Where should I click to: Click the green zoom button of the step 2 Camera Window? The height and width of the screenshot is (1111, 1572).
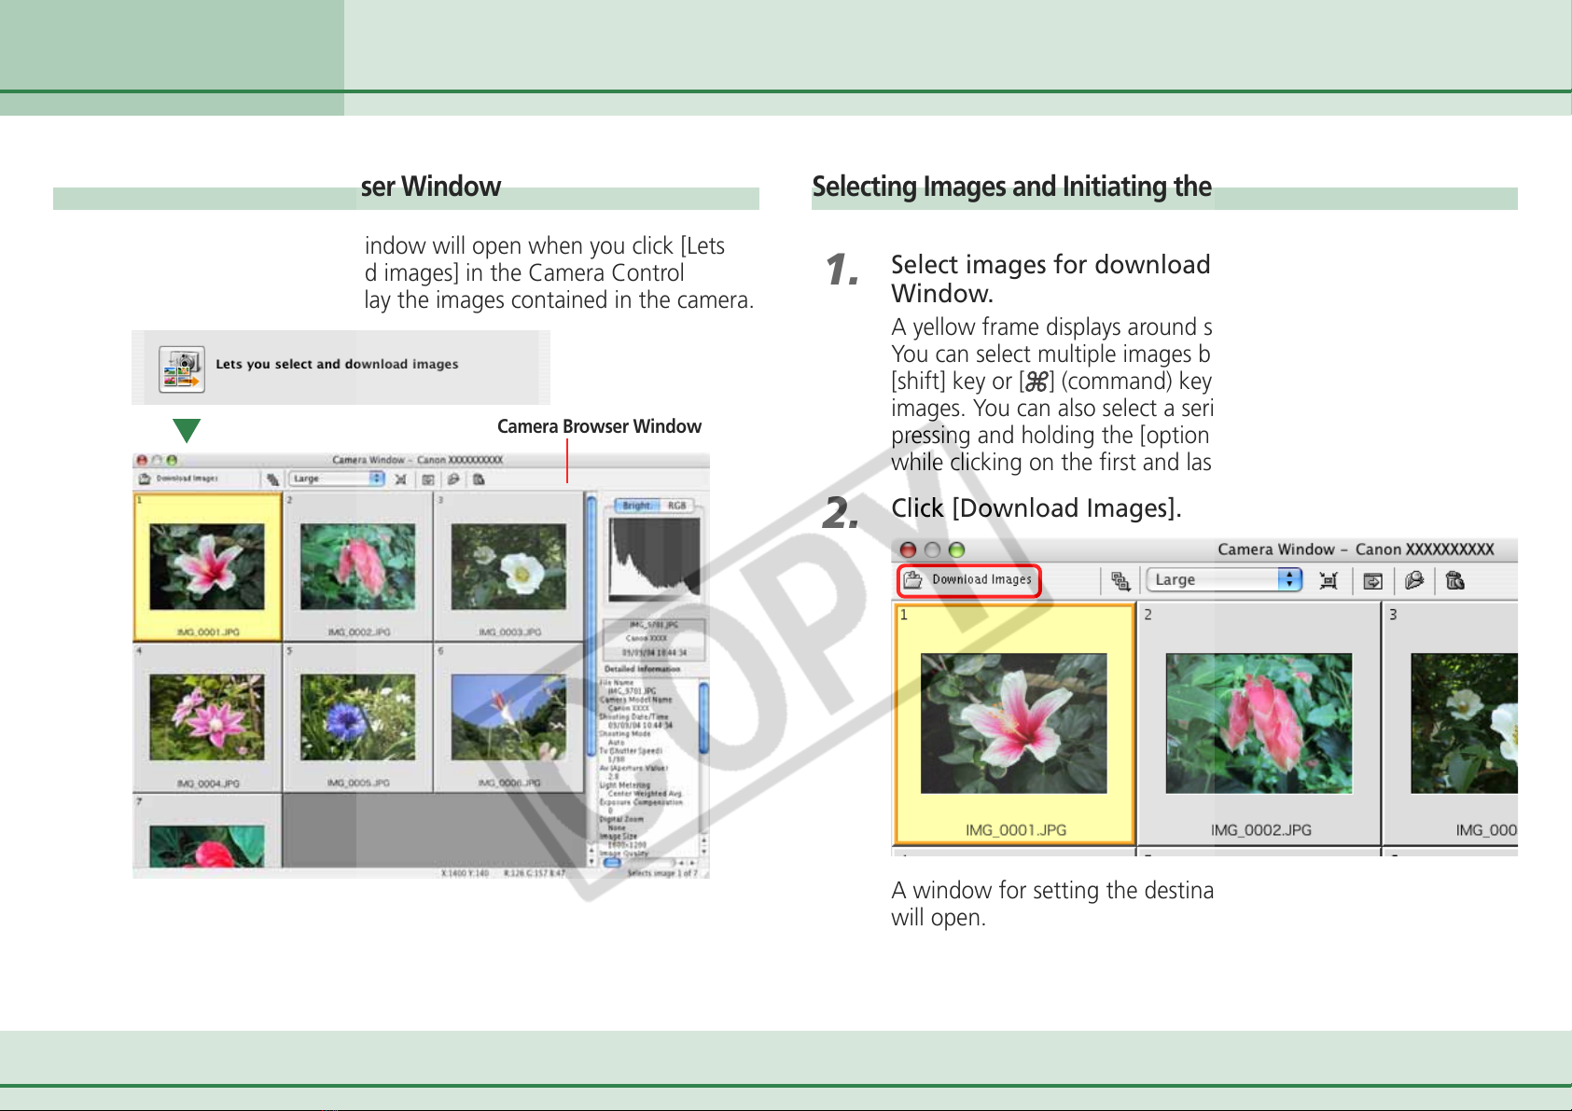956,550
